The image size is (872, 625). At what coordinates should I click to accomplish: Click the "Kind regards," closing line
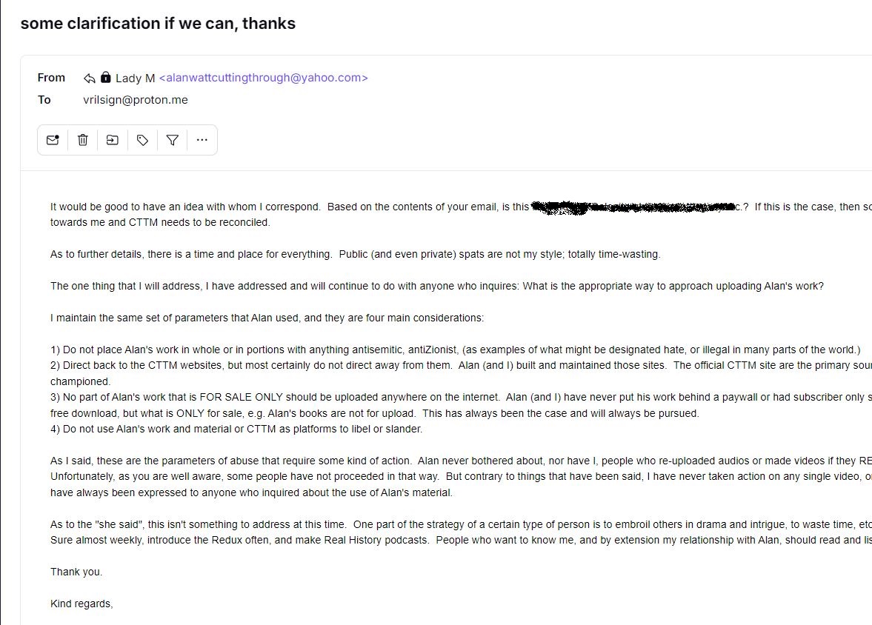tap(81, 604)
